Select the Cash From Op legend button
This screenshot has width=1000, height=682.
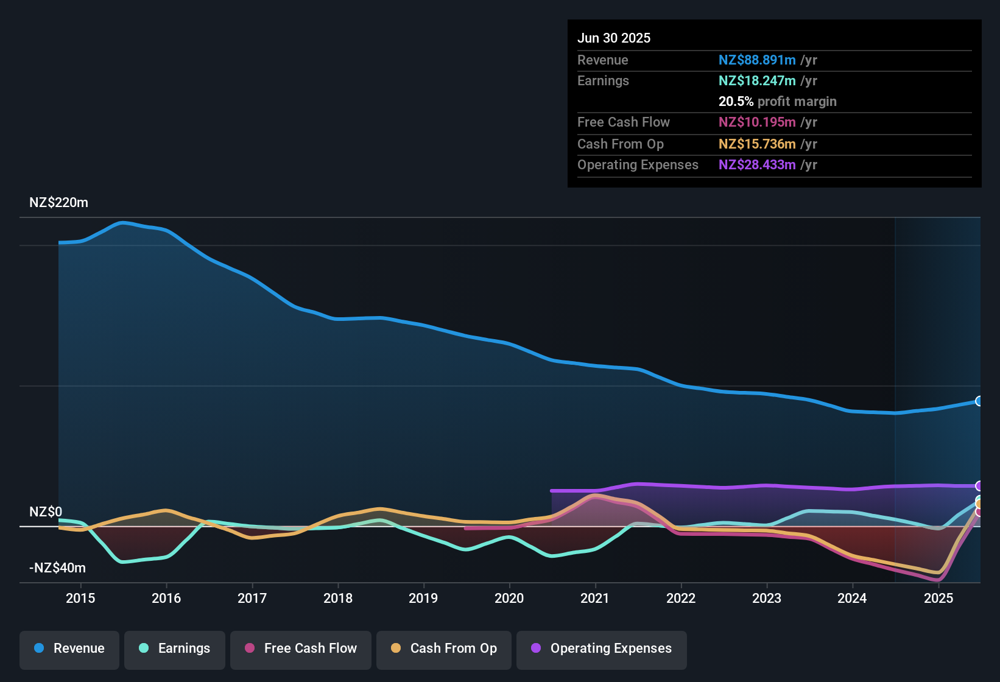(443, 649)
